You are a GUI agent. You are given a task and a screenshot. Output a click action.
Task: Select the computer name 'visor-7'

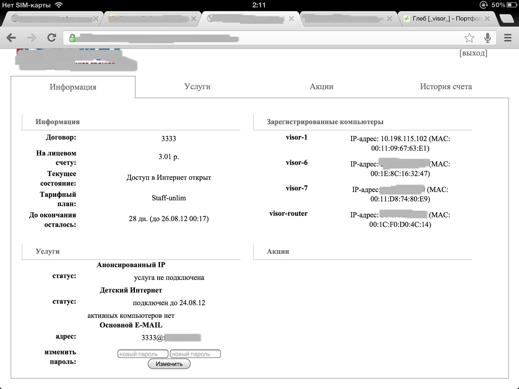pyautogui.click(x=296, y=188)
